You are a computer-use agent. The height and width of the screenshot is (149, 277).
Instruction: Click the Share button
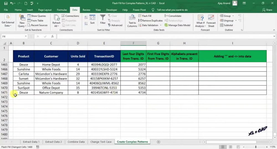[267, 10]
